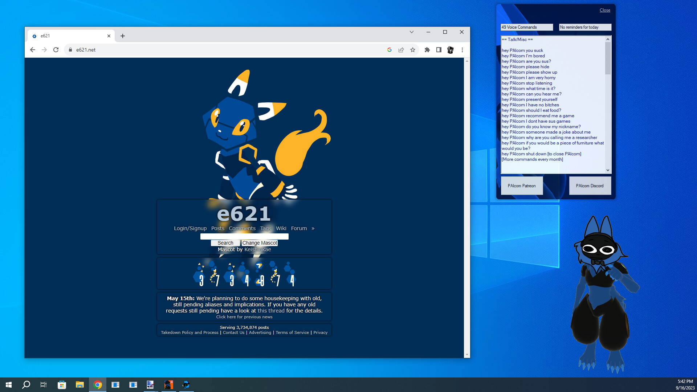Reload the e621 page
Screen dimensions: 697x392
pos(56,50)
